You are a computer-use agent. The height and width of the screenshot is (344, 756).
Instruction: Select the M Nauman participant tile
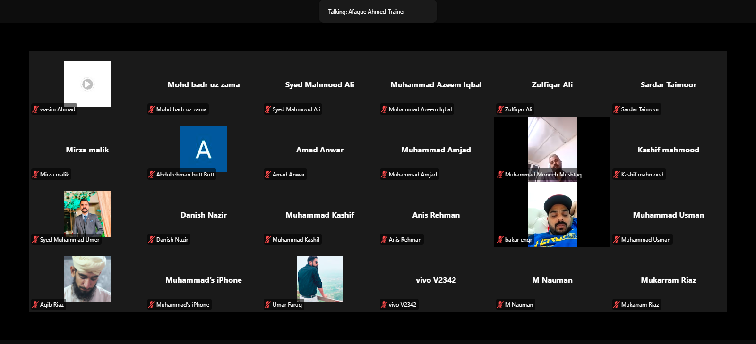tap(552, 280)
